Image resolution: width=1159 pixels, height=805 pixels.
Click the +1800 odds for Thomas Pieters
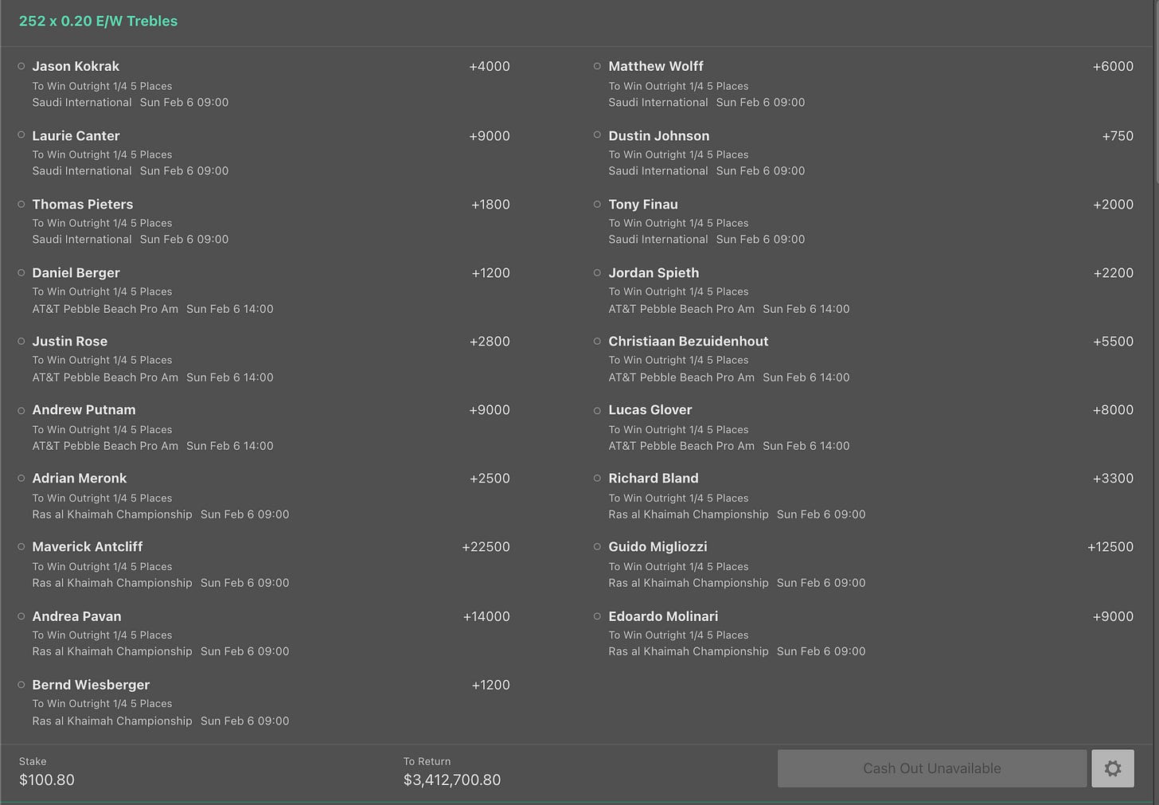coord(490,204)
